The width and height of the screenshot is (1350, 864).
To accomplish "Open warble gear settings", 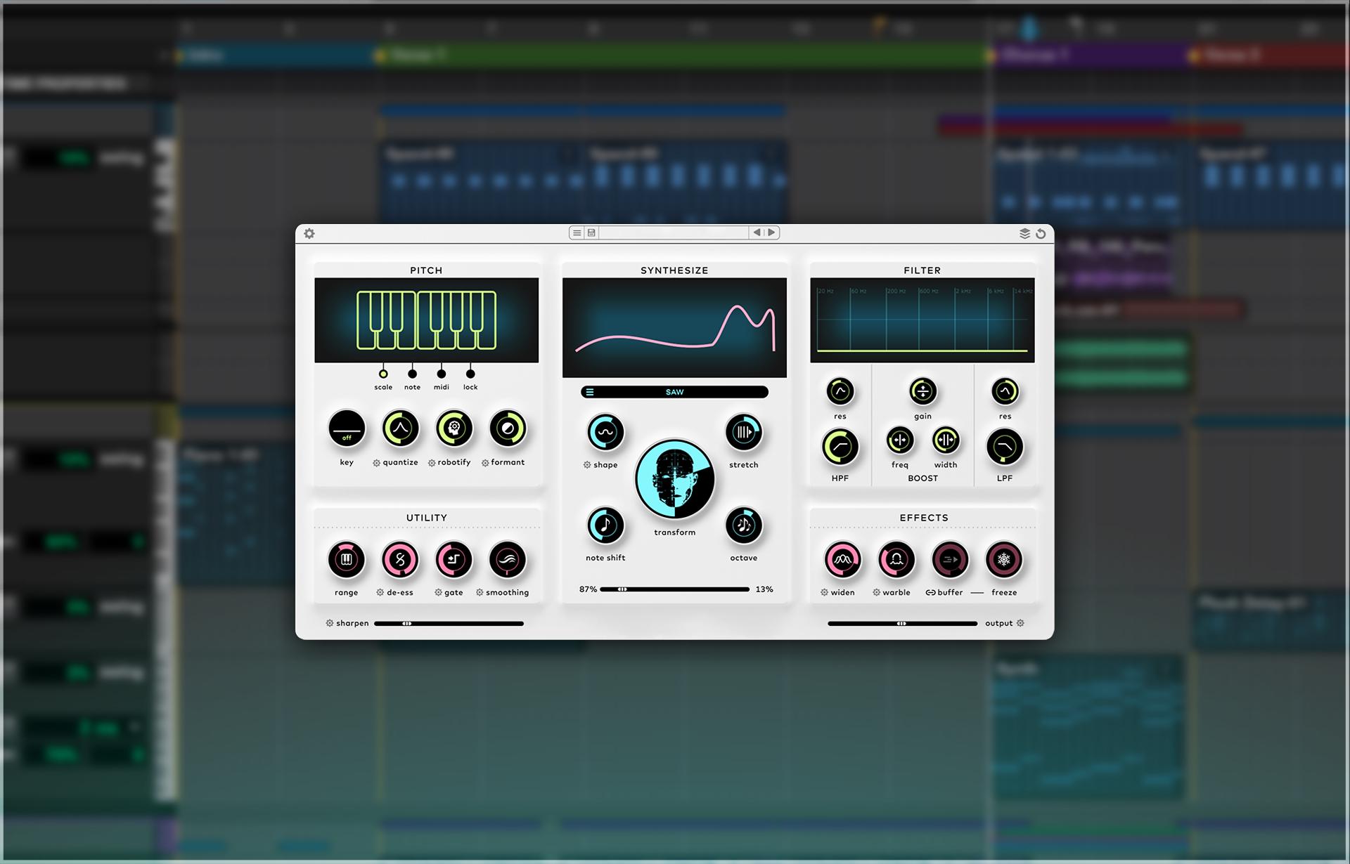I will [x=877, y=593].
